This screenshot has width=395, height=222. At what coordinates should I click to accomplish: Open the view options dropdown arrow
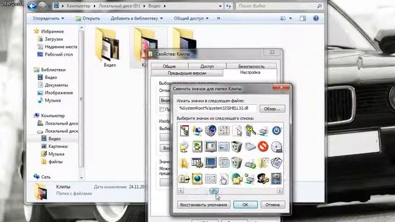[x=291, y=18]
